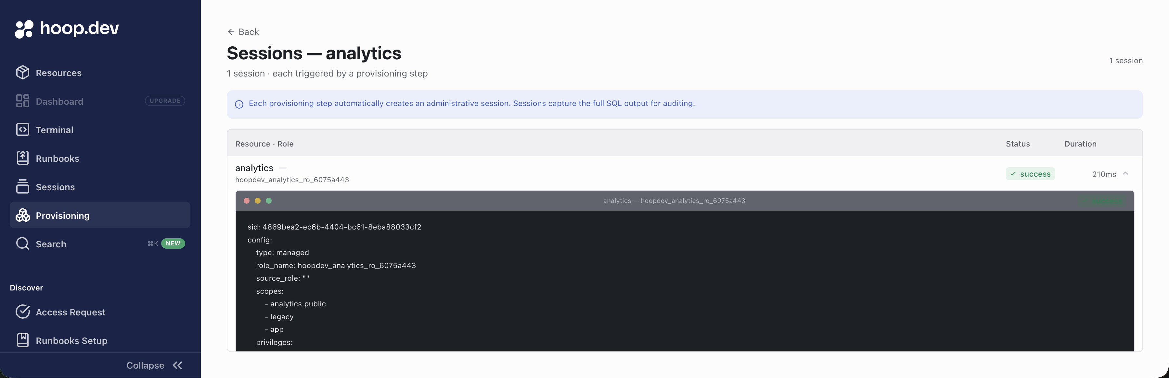Image resolution: width=1169 pixels, height=378 pixels.
Task: Click the Runbooks Setup bookmark icon
Action: click(23, 340)
